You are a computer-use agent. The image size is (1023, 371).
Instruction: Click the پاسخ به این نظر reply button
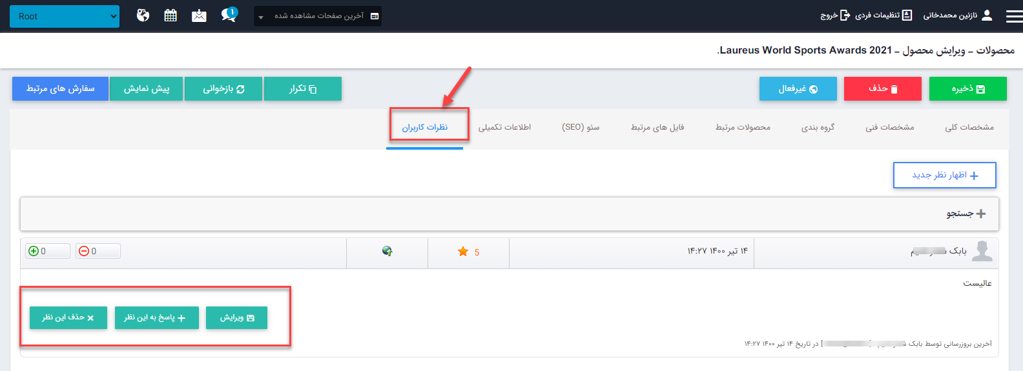156,317
